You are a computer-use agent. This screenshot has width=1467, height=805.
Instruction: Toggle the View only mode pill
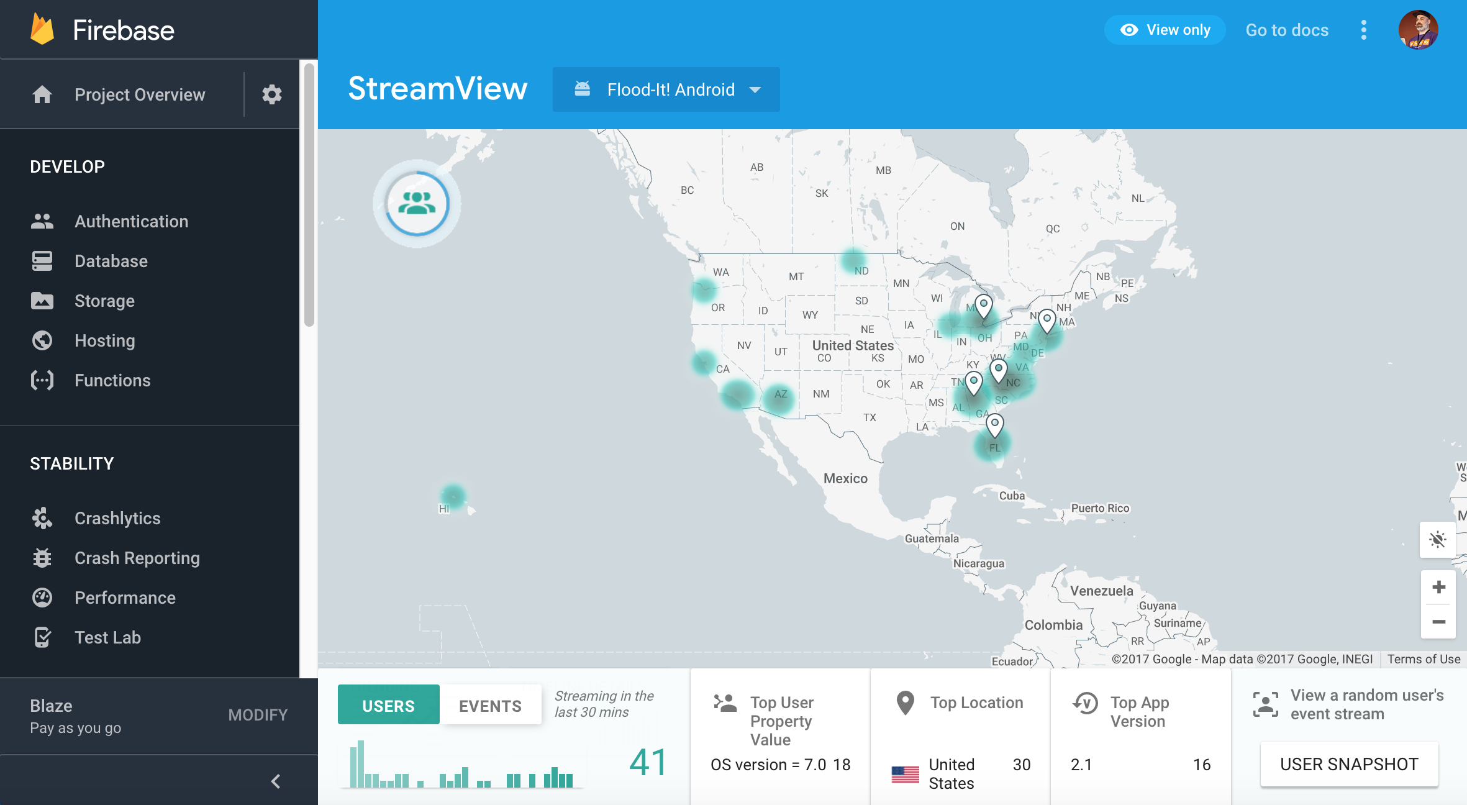click(x=1165, y=30)
